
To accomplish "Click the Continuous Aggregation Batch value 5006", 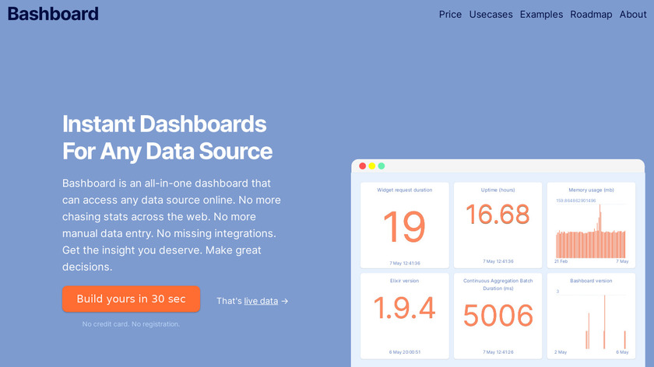I will [x=498, y=316].
